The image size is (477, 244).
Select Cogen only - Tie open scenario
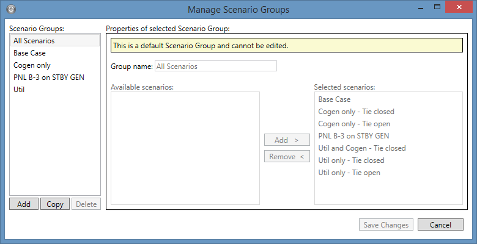point(353,124)
